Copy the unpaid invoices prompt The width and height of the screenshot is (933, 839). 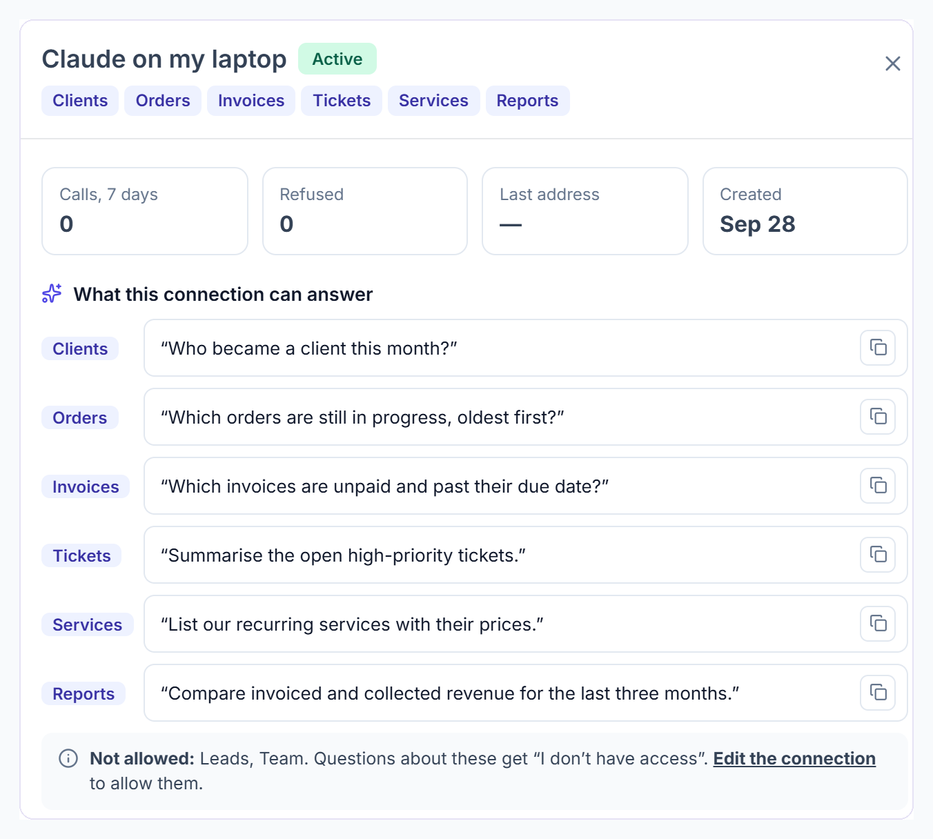pyautogui.click(x=878, y=486)
